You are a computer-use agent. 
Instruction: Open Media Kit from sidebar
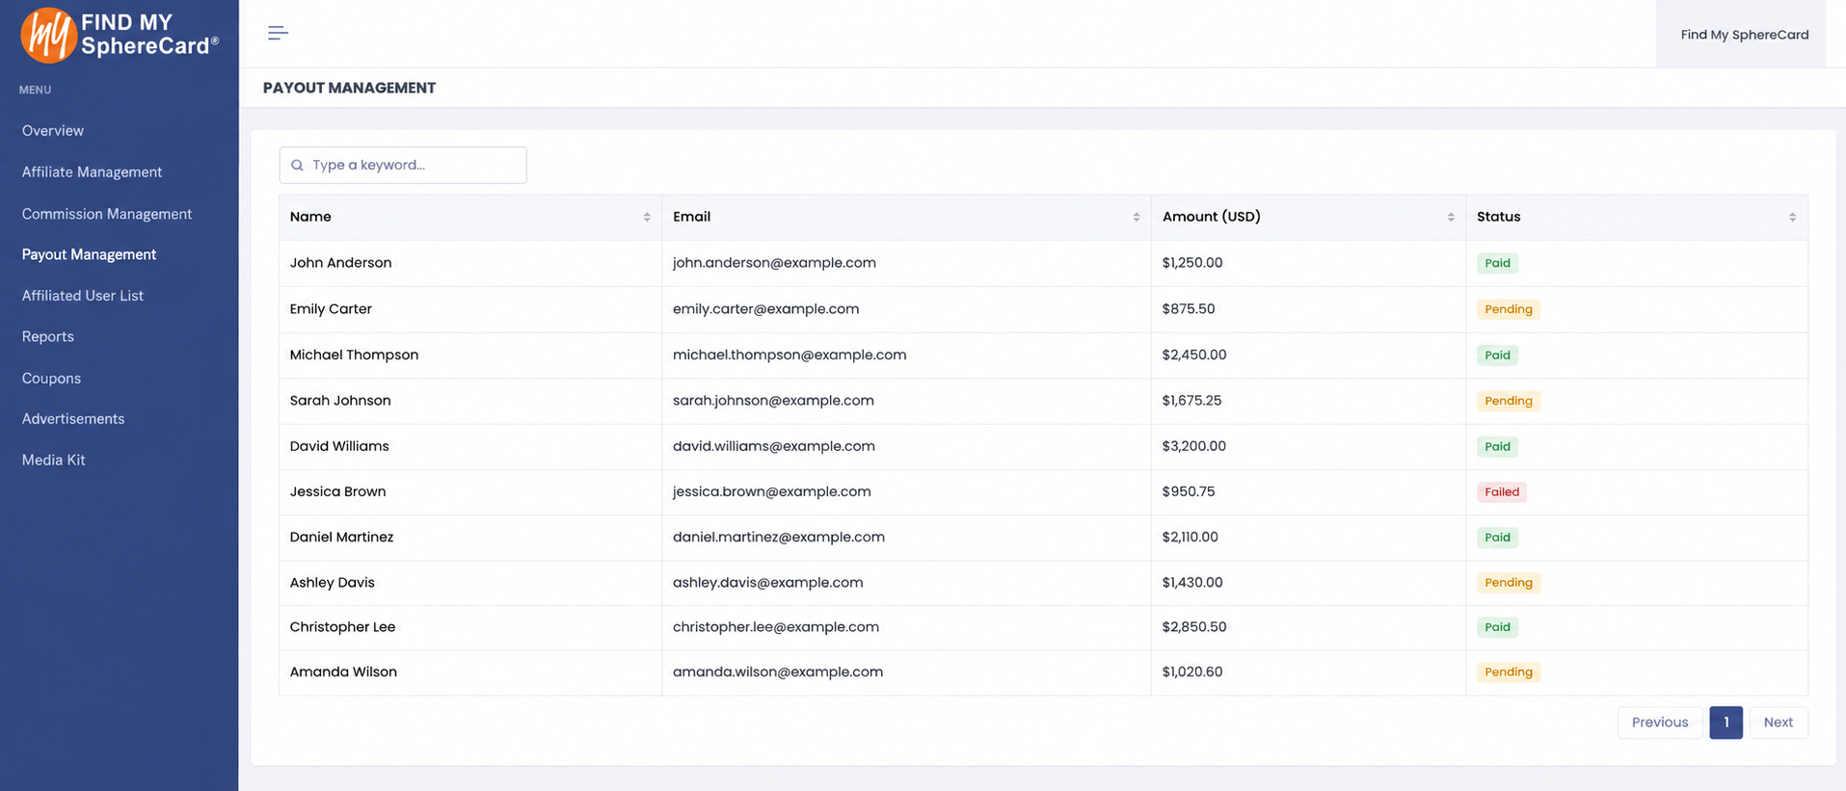[x=54, y=461]
